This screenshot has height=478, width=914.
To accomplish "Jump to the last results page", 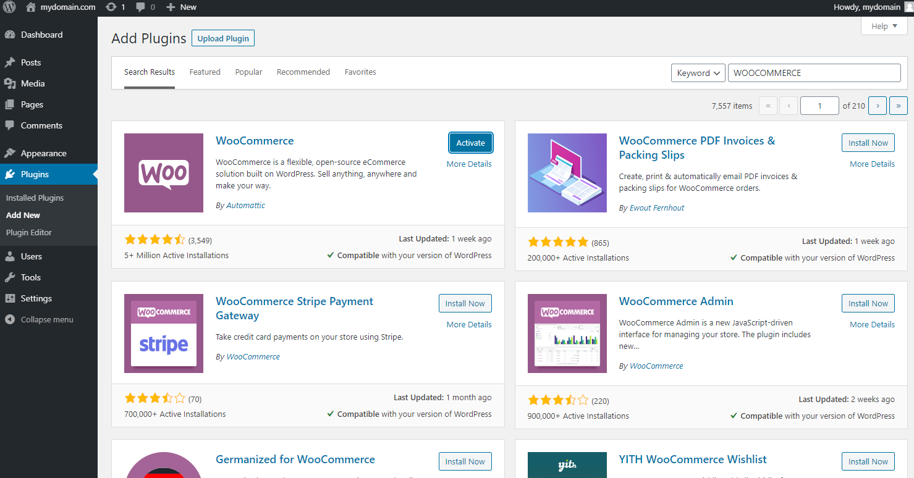I will coord(899,106).
